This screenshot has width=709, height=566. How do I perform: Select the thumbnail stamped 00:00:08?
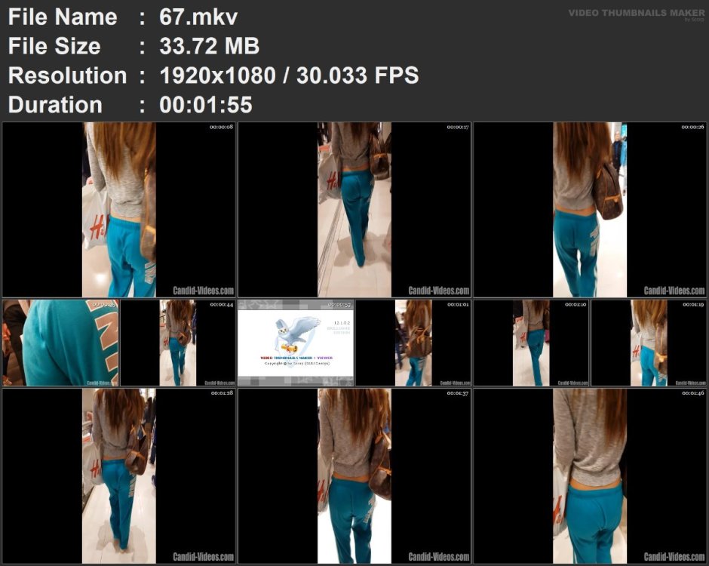tap(119, 210)
